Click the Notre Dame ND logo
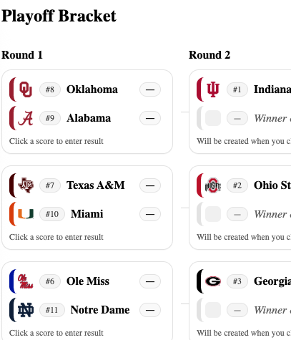Screen dimensions: 291x340 pyautogui.click(x=26, y=310)
